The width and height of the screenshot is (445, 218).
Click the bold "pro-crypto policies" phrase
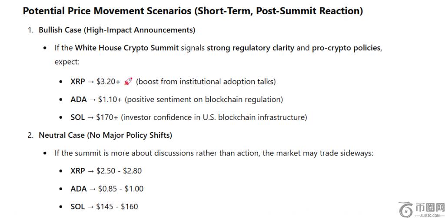click(346, 48)
